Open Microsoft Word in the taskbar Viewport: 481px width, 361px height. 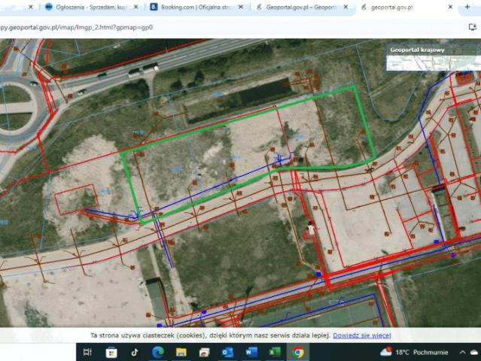click(251, 352)
